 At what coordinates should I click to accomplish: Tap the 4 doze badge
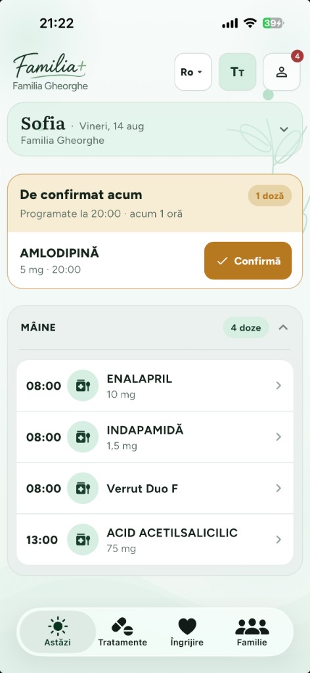[246, 327]
